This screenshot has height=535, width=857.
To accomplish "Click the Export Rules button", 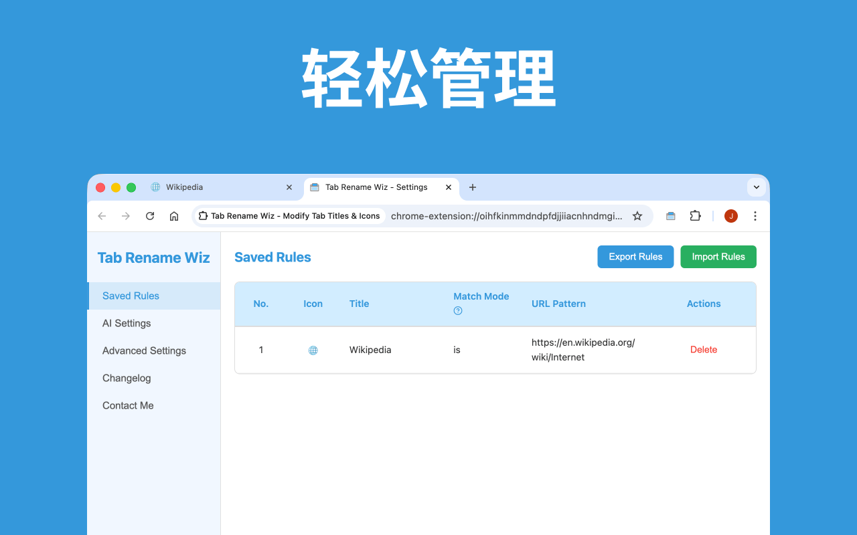I will click(635, 256).
